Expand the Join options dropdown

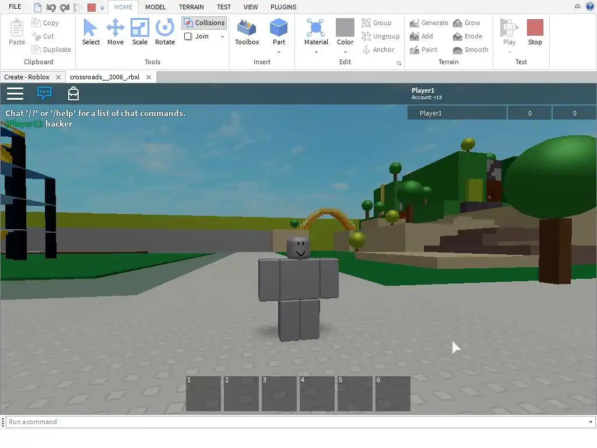[222, 37]
